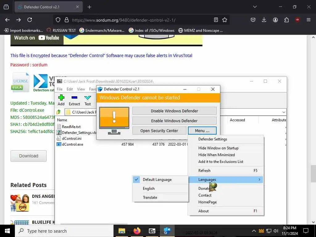Screen dimensions: 316x237
Task: Click the uBlock Origin icon
Action: tap(297, 20)
